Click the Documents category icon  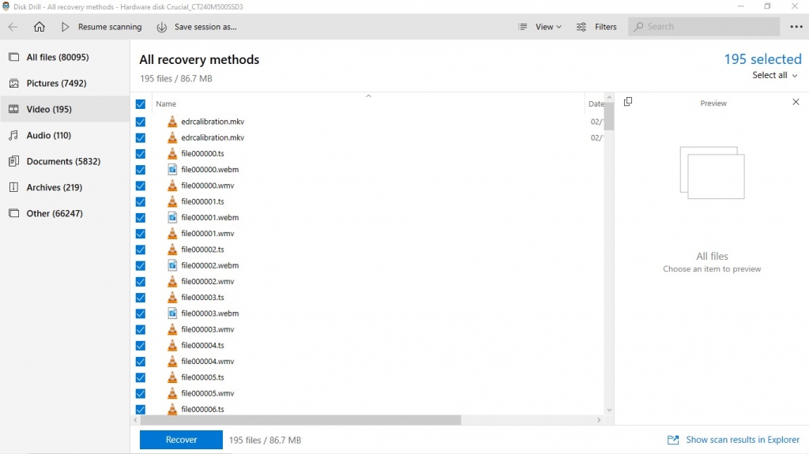tap(14, 161)
